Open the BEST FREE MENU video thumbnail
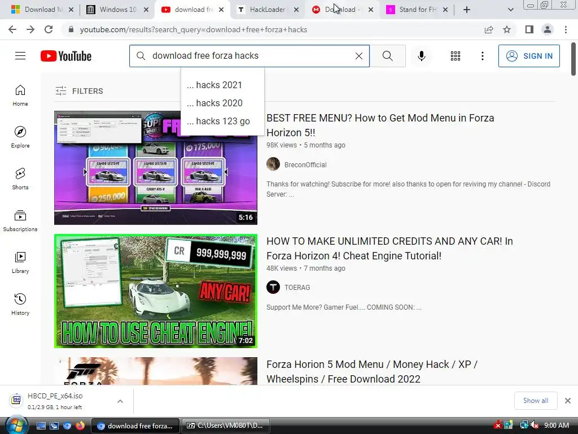The width and height of the screenshot is (578, 434). pos(156,167)
